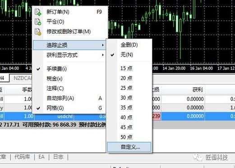Screen dimensions: 235x168
Task: Set trailing stop to 50 点
Action: [x=129, y=137]
